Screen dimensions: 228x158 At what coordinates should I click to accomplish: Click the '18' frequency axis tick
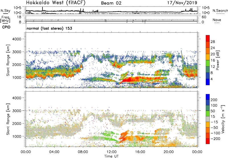point(19,17)
